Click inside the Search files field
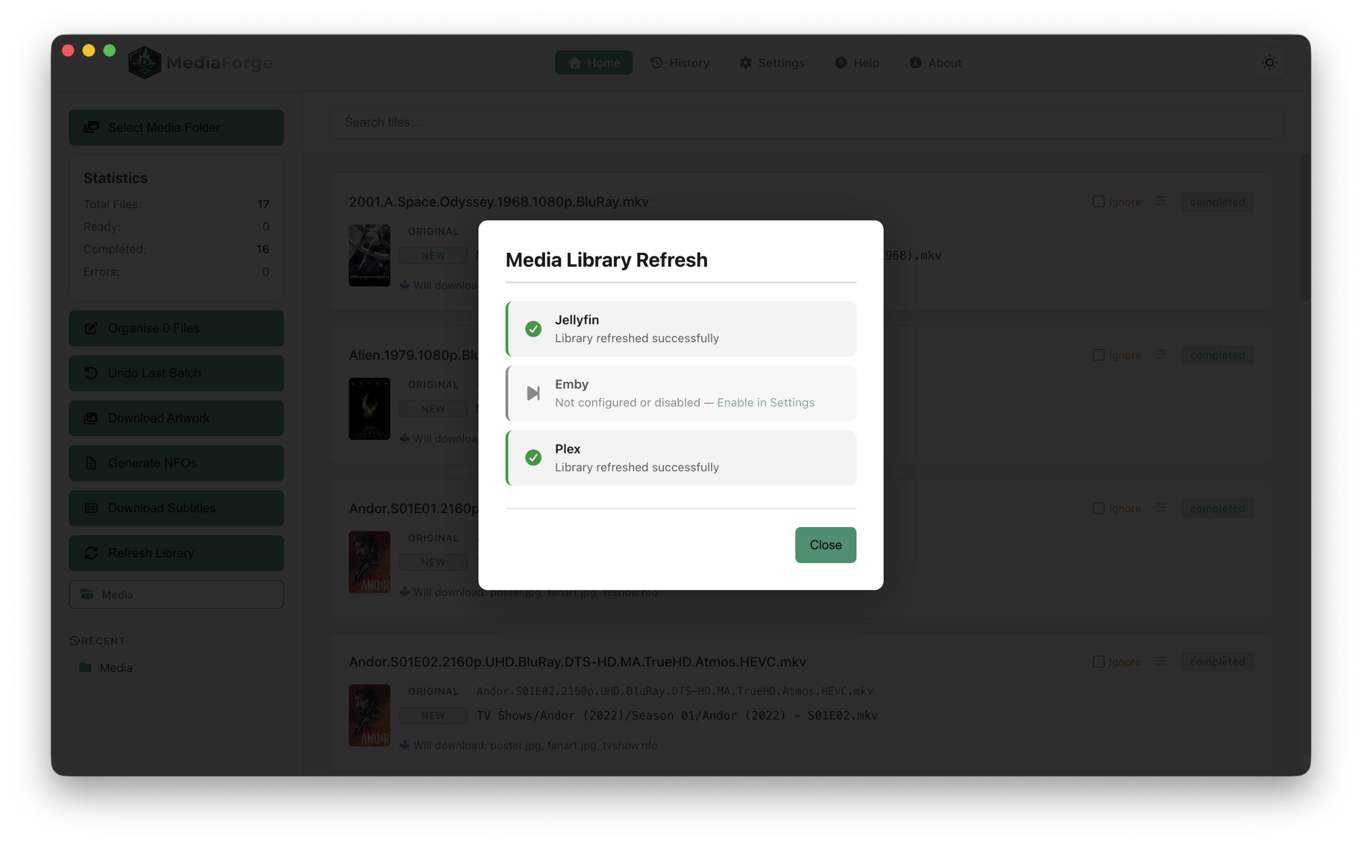Screen dimensions: 1361x850 (x=562, y=122)
